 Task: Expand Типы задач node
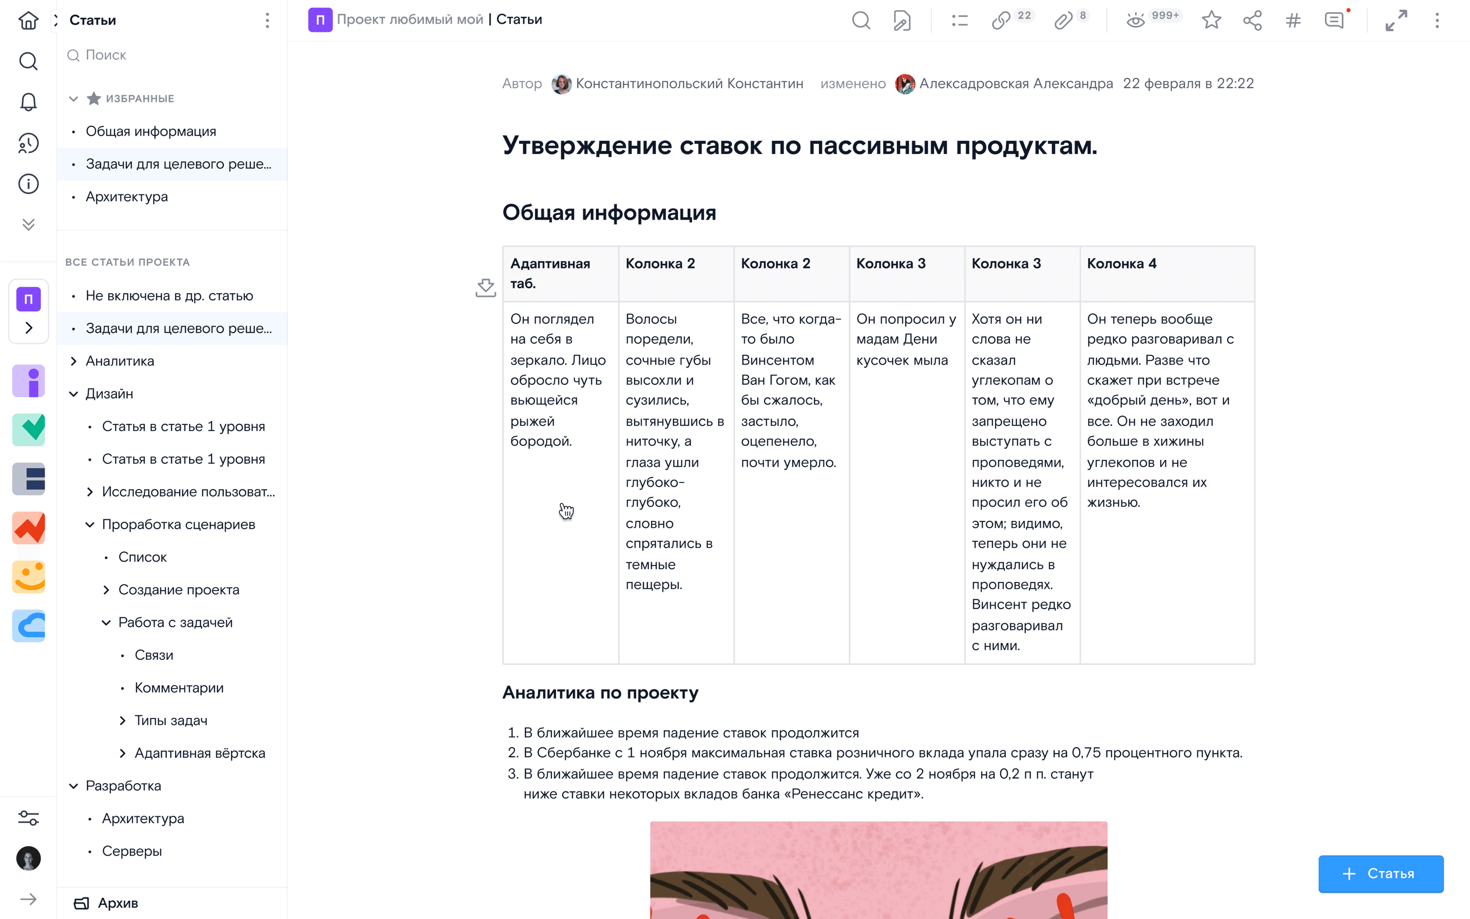[x=123, y=720]
